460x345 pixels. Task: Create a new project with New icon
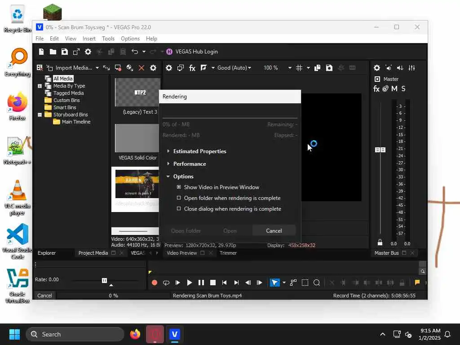click(41, 52)
